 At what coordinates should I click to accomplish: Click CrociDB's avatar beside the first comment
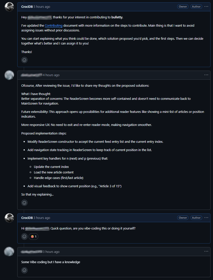[x=9, y=7]
